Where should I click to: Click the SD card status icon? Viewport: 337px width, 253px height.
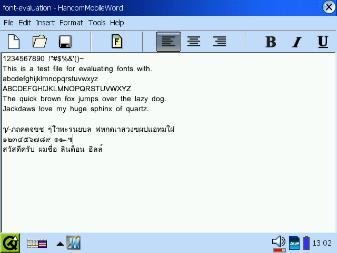pos(294,243)
